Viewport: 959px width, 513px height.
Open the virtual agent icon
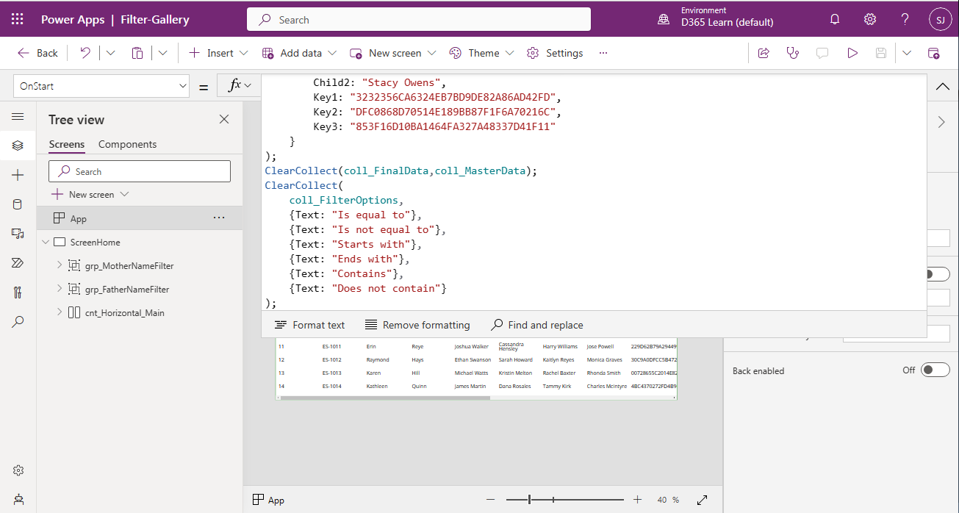(18, 500)
